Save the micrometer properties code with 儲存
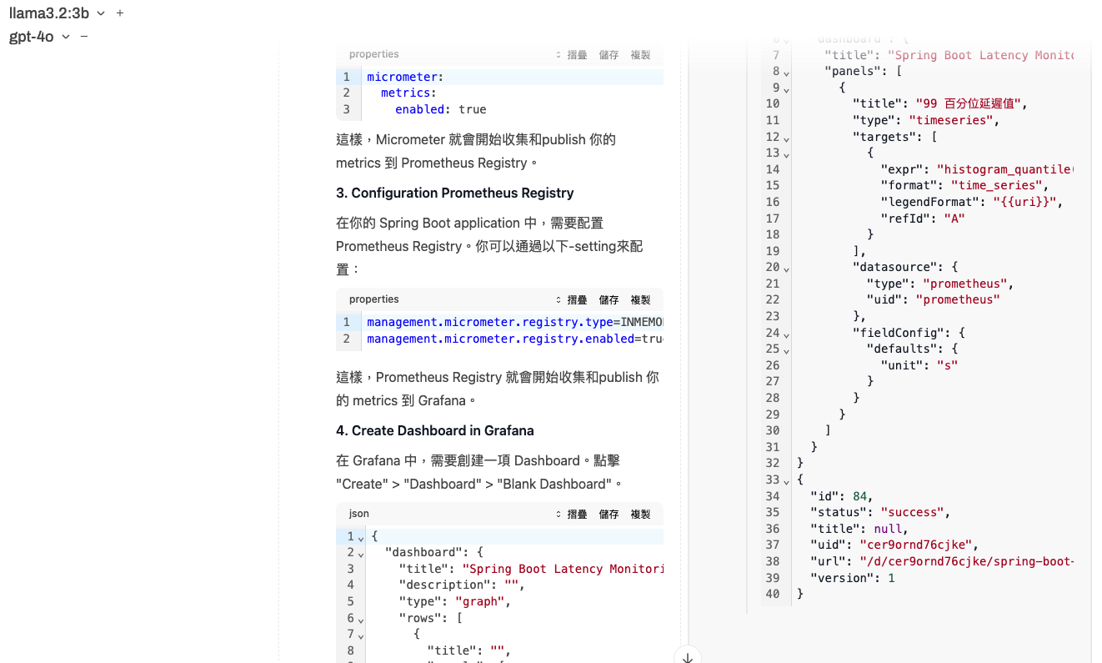1102x663 pixels. click(x=609, y=55)
